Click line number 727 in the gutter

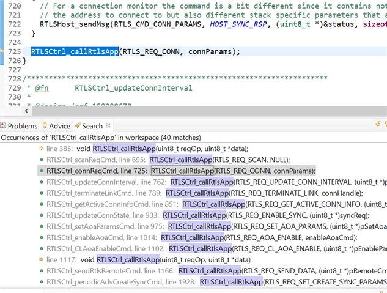(x=14, y=70)
